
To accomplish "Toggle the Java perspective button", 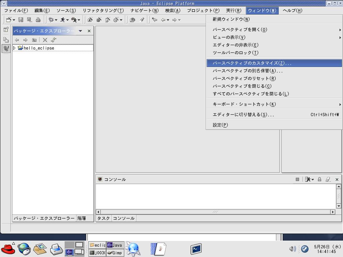I will click(x=6, y=49).
